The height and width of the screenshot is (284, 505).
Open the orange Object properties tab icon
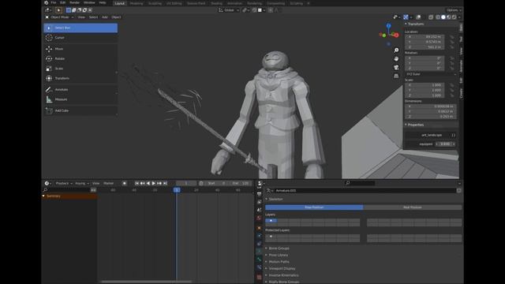pos(260,228)
